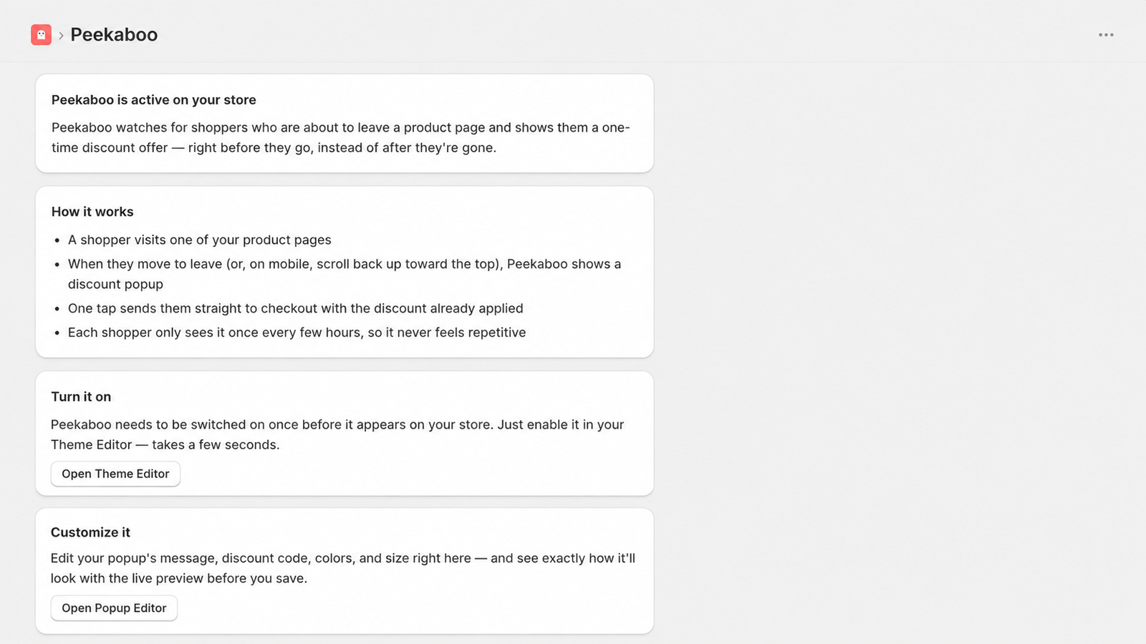The image size is (1146, 644).
Task: Click the "Customize it" heading
Action: coord(90,532)
